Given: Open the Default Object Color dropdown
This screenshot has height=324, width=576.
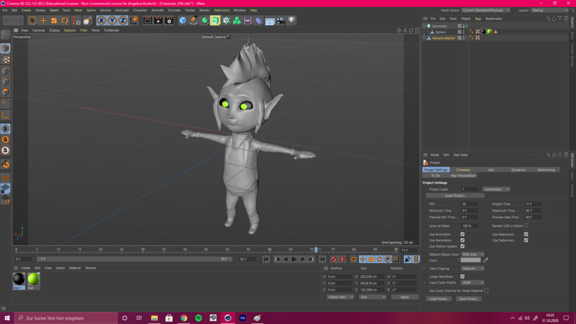Looking at the screenshot, I should (x=472, y=254).
